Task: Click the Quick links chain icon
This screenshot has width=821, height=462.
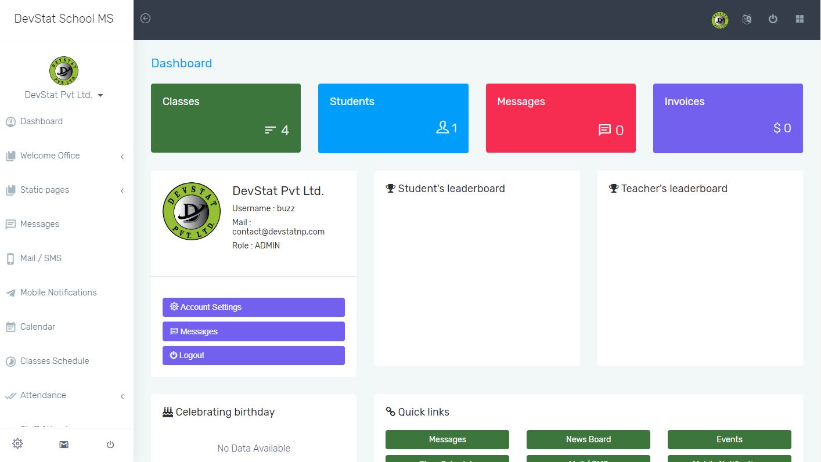Action: (390, 412)
